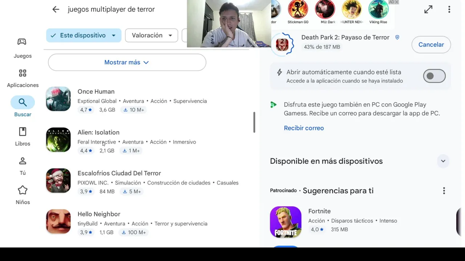This screenshot has width=465, height=261.
Task: Close the ad banner X
Action: point(397,2)
